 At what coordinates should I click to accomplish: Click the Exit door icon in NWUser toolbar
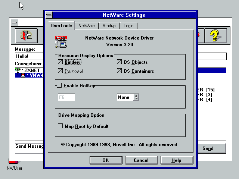26,36
